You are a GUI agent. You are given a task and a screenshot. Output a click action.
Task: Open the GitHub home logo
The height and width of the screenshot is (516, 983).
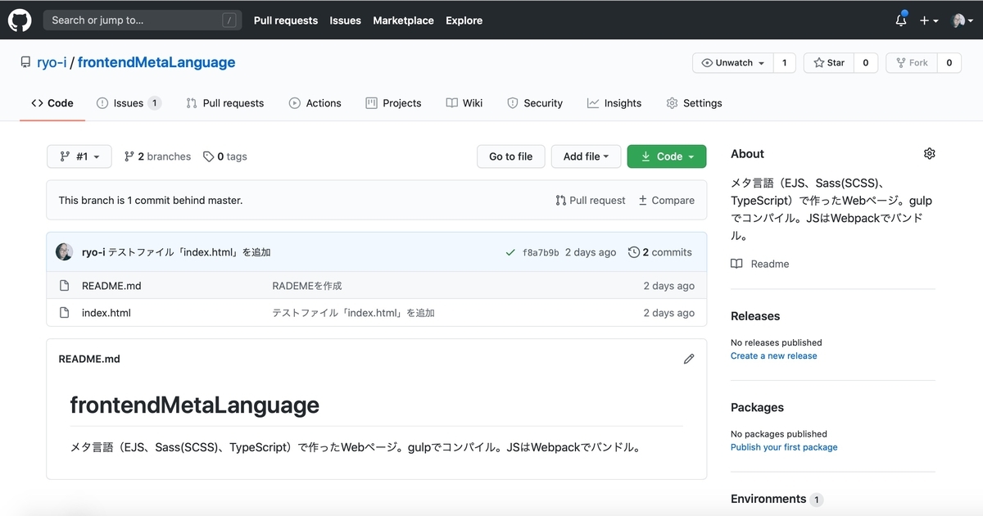20,20
